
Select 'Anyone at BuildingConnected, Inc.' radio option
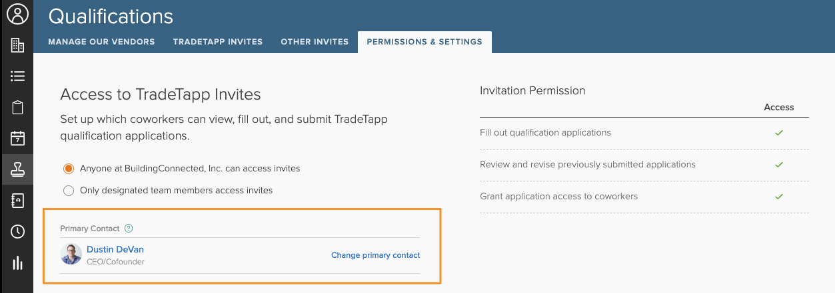coord(68,169)
